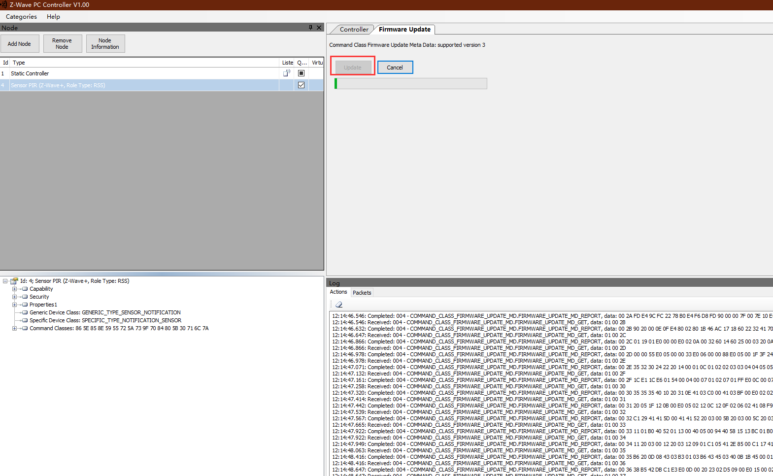This screenshot has width=773, height=476.
Task: Clear the log with the eraser icon
Action: tap(339, 305)
